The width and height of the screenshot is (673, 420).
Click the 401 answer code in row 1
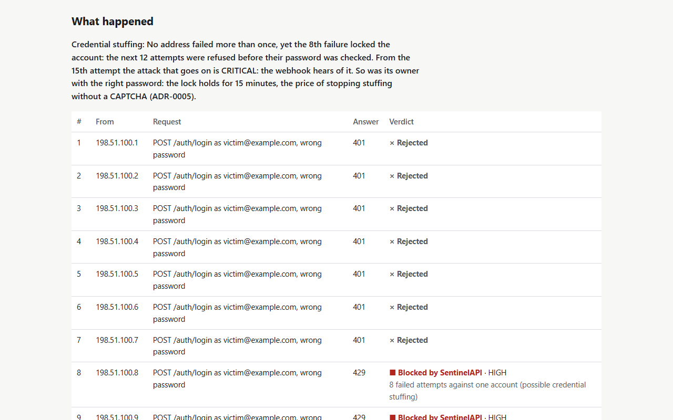click(359, 143)
